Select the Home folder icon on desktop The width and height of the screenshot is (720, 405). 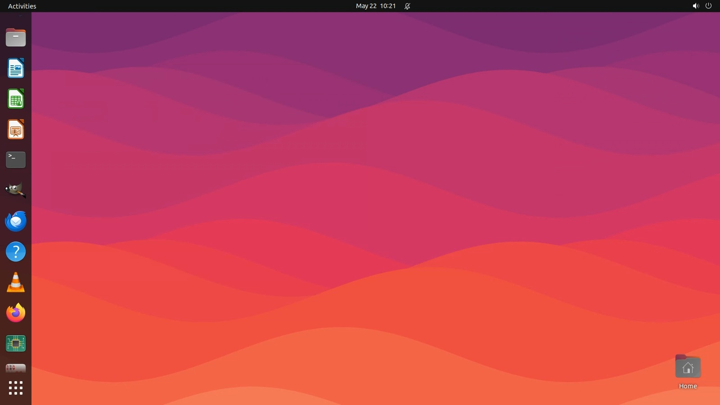(x=688, y=367)
